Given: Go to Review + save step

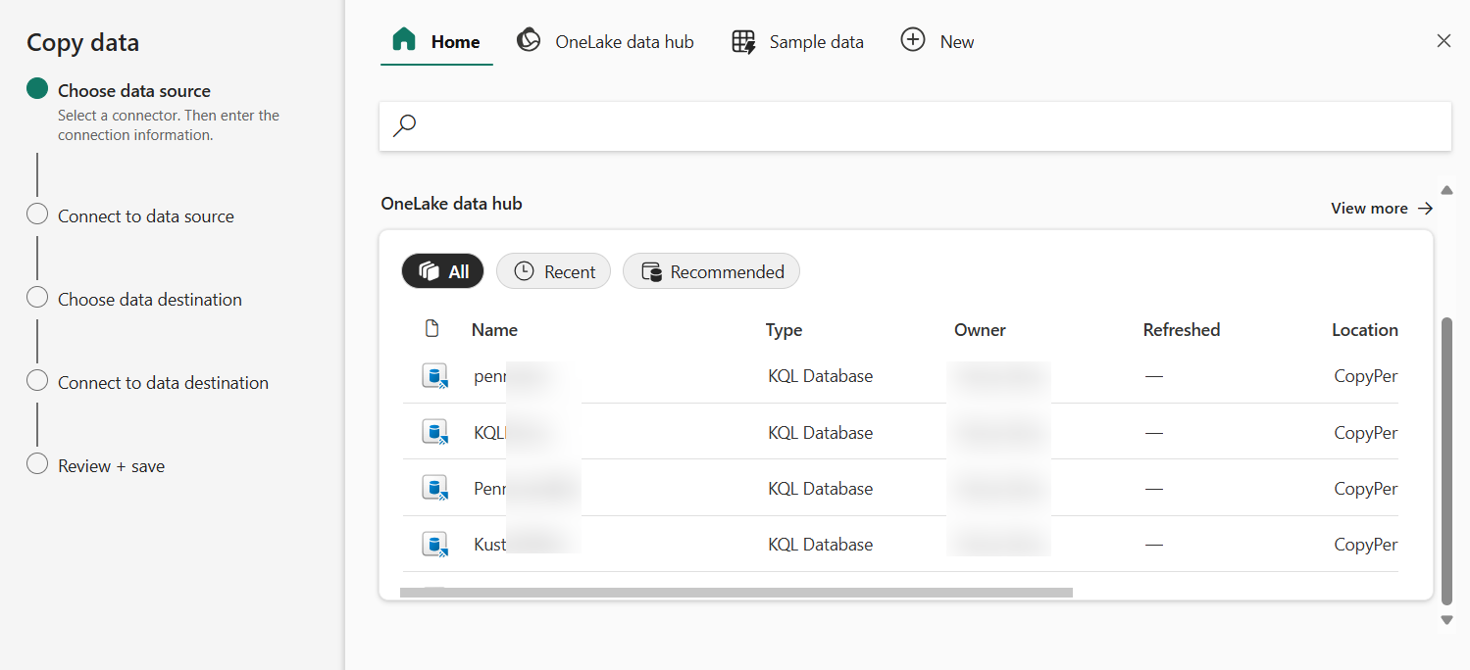Looking at the screenshot, I should [111, 465].
